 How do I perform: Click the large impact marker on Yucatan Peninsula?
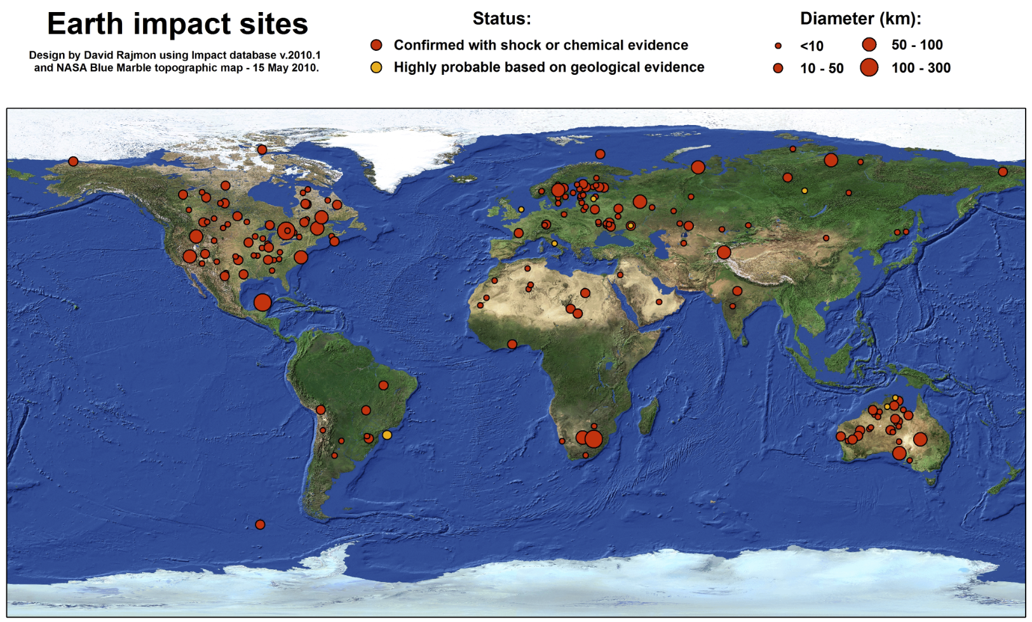pyautogui.click(x=262, y=302)
